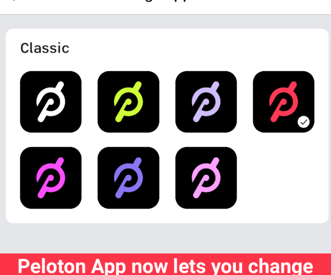The width and height of the screenshot is (331, 275).
Task: Click the word change in the red banner
Action: pos(280,267)
